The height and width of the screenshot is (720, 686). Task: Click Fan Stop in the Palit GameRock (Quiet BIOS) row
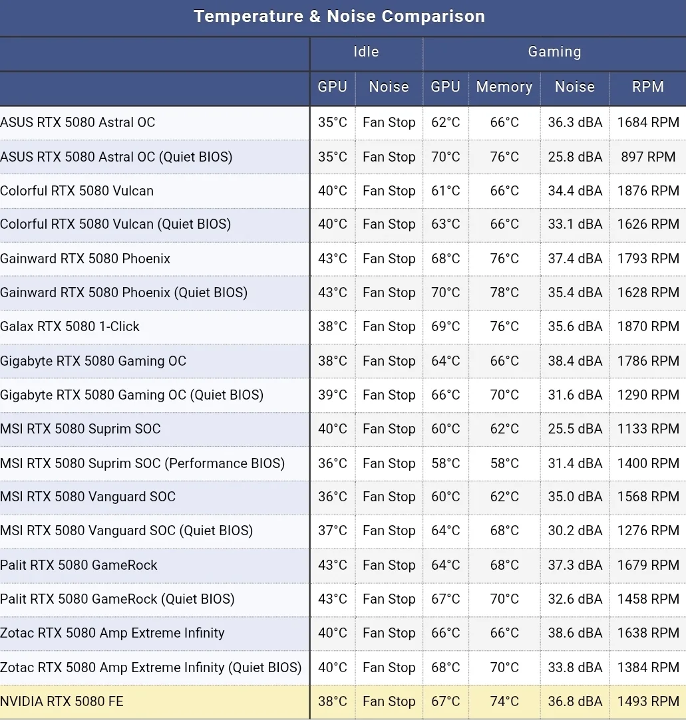click(x=389, y=599)
